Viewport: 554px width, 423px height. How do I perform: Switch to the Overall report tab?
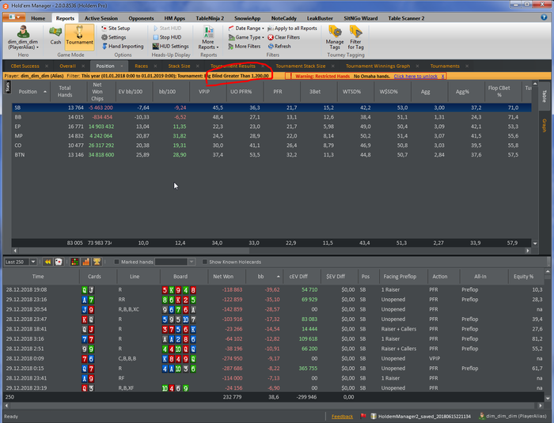[67, 66]
